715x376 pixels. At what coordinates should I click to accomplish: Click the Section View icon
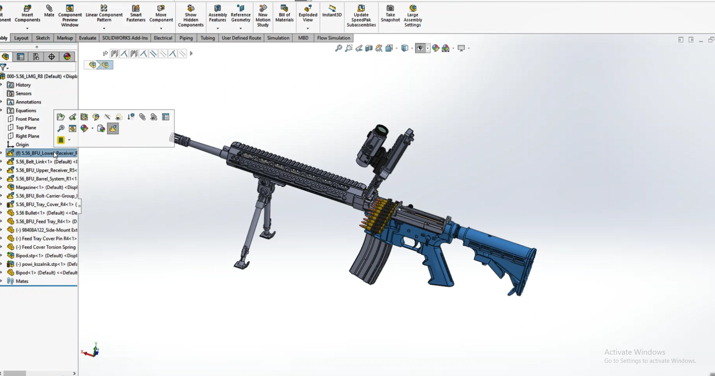369,48
